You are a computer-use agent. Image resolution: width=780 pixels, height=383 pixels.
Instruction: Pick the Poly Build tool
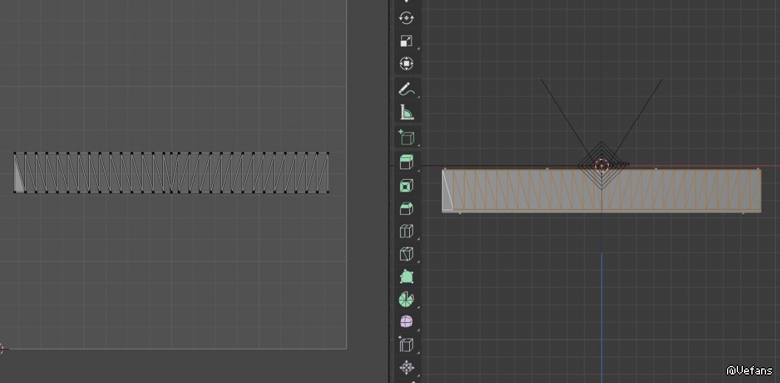pos(406,277)
